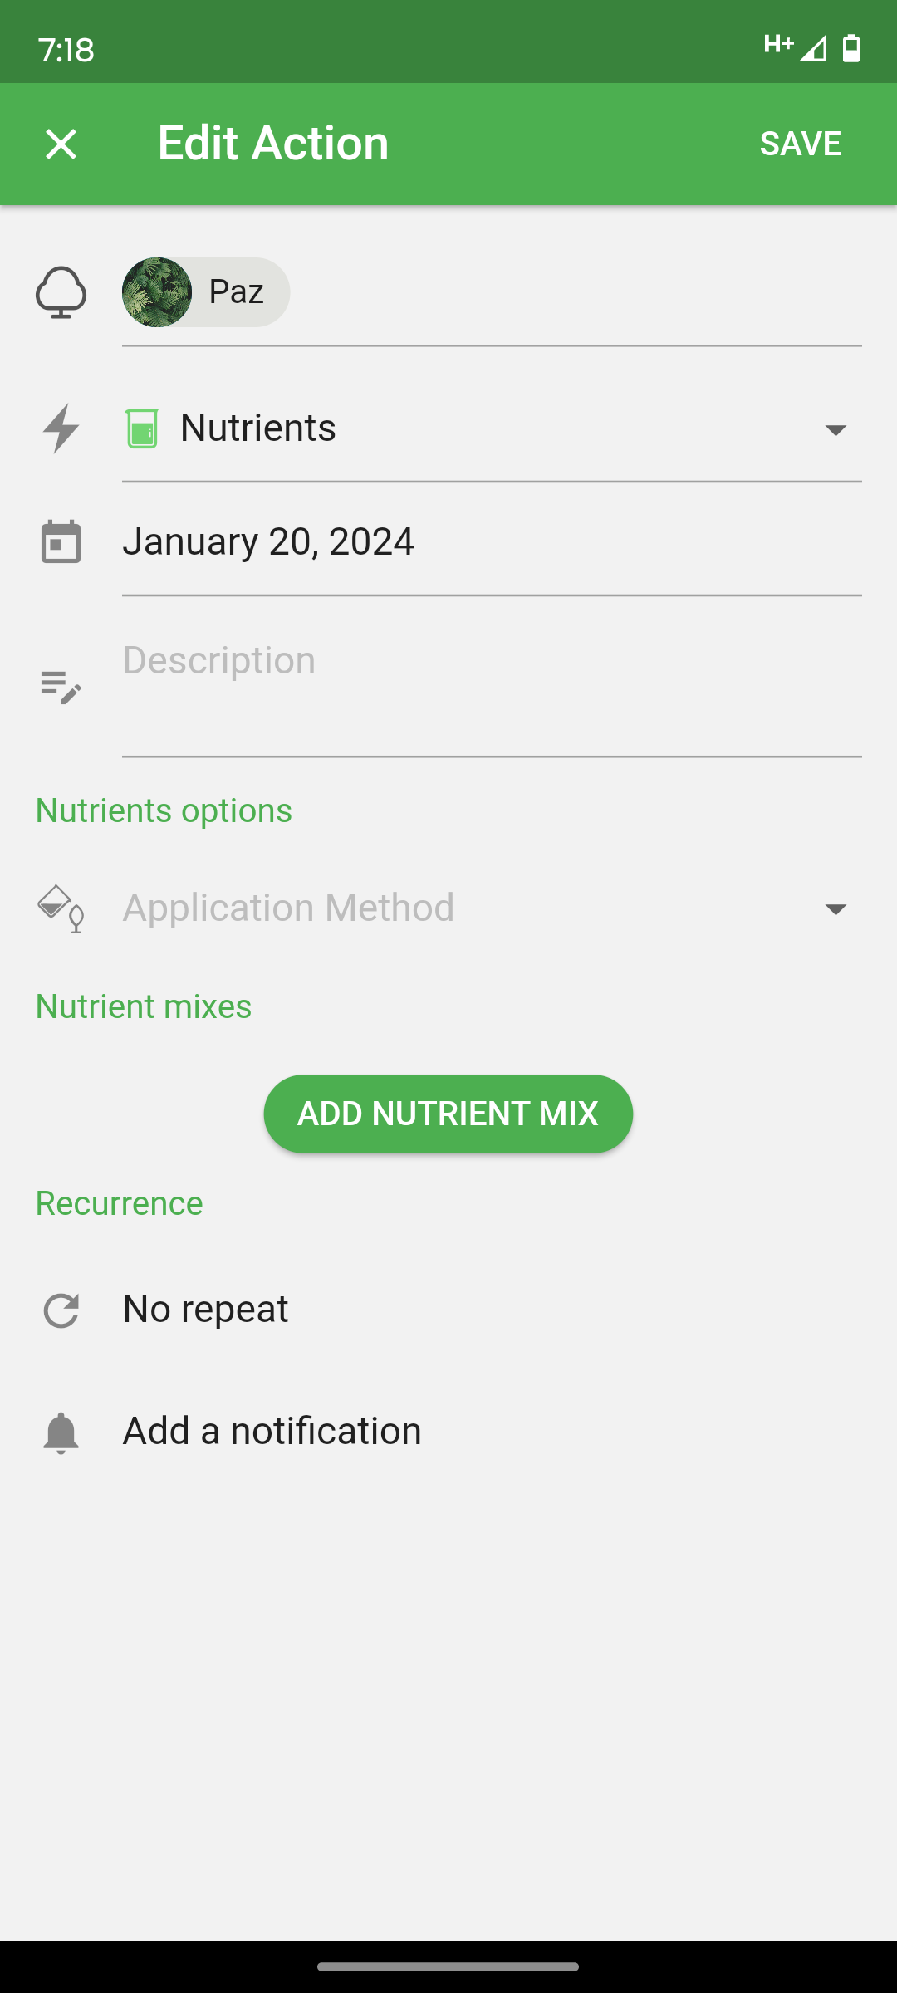Tap the green nutrients beaker icon
897x1993 pixels.
[x=142, y=428]
